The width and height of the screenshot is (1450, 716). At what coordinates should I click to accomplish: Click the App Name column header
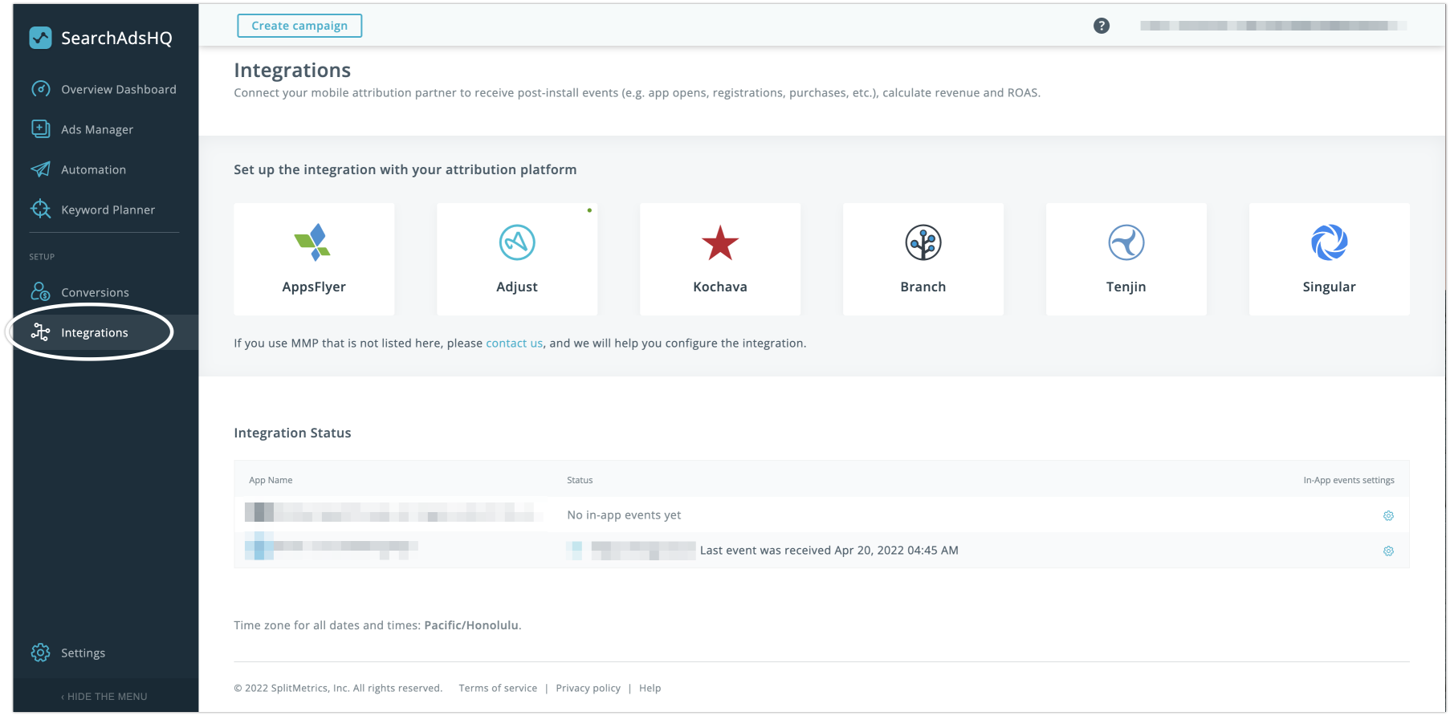271,480
